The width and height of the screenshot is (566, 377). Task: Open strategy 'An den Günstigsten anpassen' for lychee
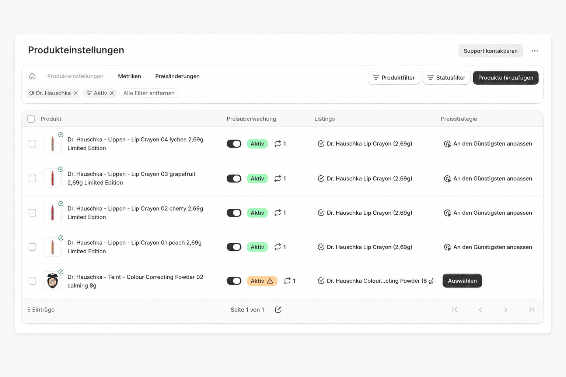tap(493, 144)
